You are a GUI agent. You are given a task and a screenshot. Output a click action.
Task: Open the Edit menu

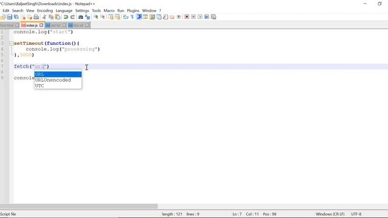(5, 11)
